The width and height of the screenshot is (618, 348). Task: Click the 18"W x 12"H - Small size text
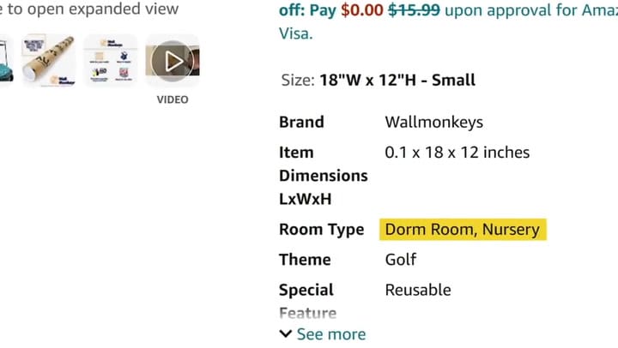click(397, 81)
